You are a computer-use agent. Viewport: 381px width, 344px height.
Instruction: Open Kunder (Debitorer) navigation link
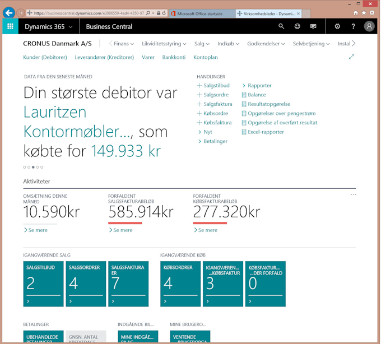(x=45, y=57)
